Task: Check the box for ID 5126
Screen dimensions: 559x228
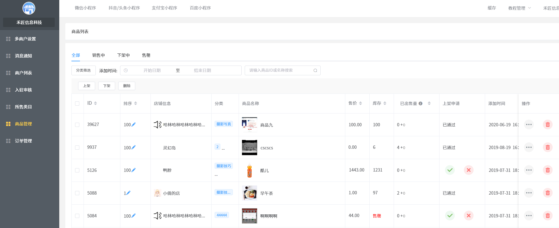Action: click(77, 170)
